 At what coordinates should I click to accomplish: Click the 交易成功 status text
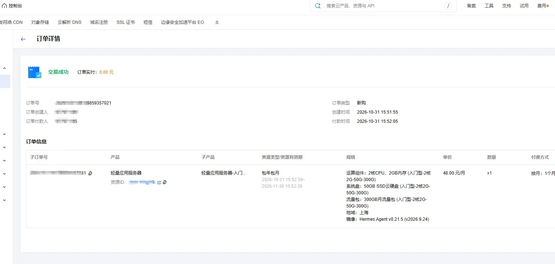pyautogui.click(x=58, y=72)
